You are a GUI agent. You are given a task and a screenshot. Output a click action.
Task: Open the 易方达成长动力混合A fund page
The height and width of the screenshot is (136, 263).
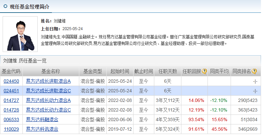click(x=48, y=100)
